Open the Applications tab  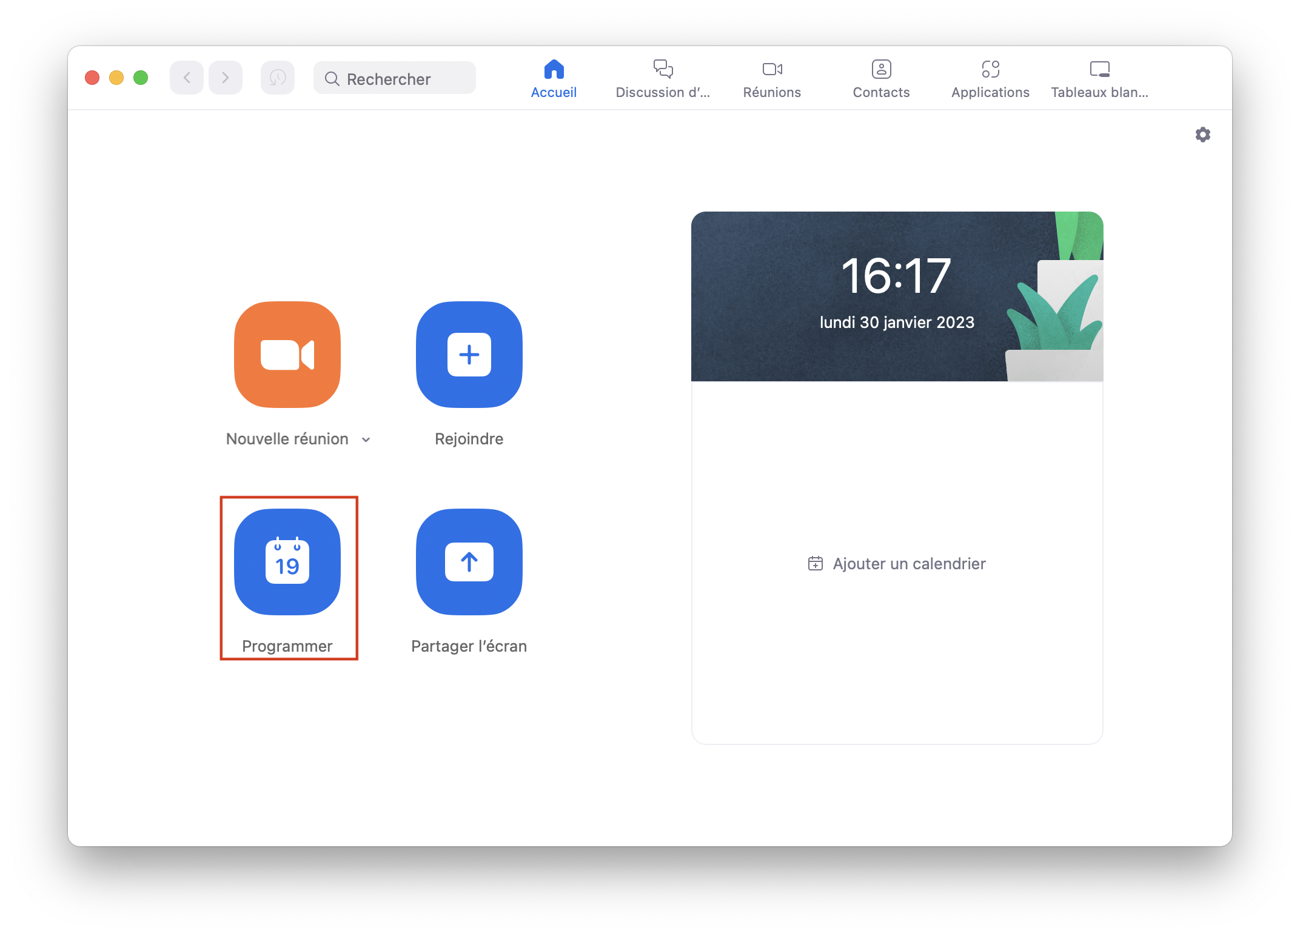[990, 79]
